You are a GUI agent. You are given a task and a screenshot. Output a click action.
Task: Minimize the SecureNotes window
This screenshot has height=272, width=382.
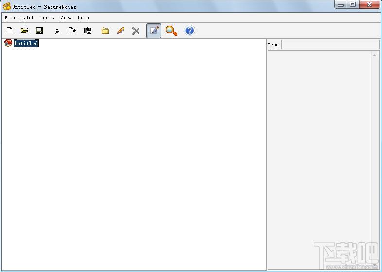pos(341,5)
